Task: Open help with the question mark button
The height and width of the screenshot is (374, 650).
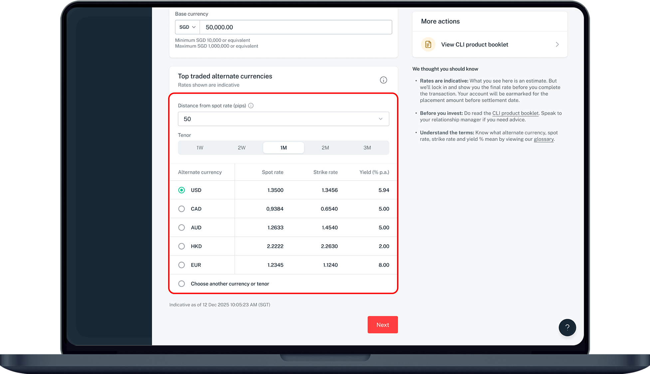Action: click(567, 327)
